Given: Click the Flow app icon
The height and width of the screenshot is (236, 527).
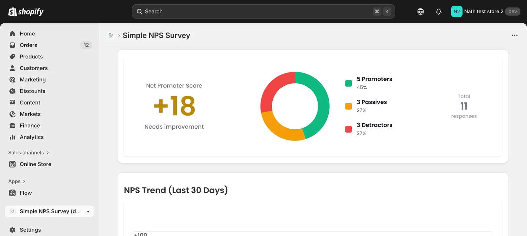Looking at the screenshot, I should (13, 193).
